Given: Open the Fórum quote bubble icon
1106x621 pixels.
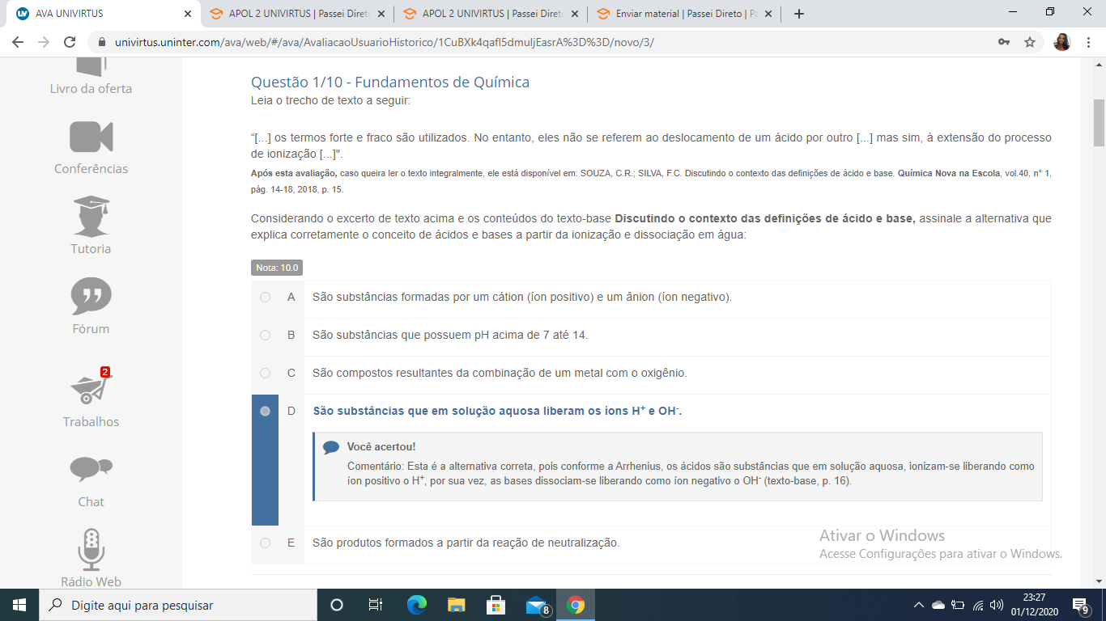Looking at the screenshot, I should click(91, 296).
